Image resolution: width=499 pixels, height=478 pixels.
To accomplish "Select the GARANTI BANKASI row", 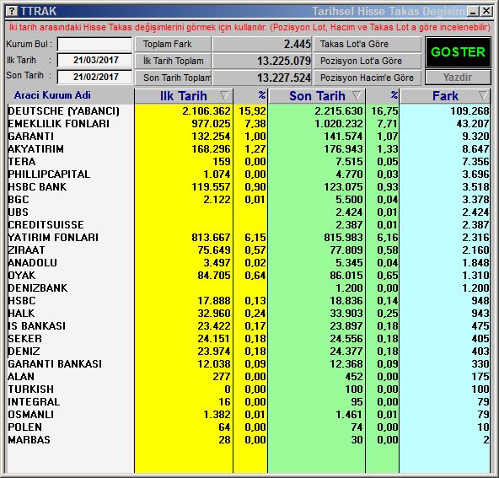I will pyautogui.click(x=248, y=363).
